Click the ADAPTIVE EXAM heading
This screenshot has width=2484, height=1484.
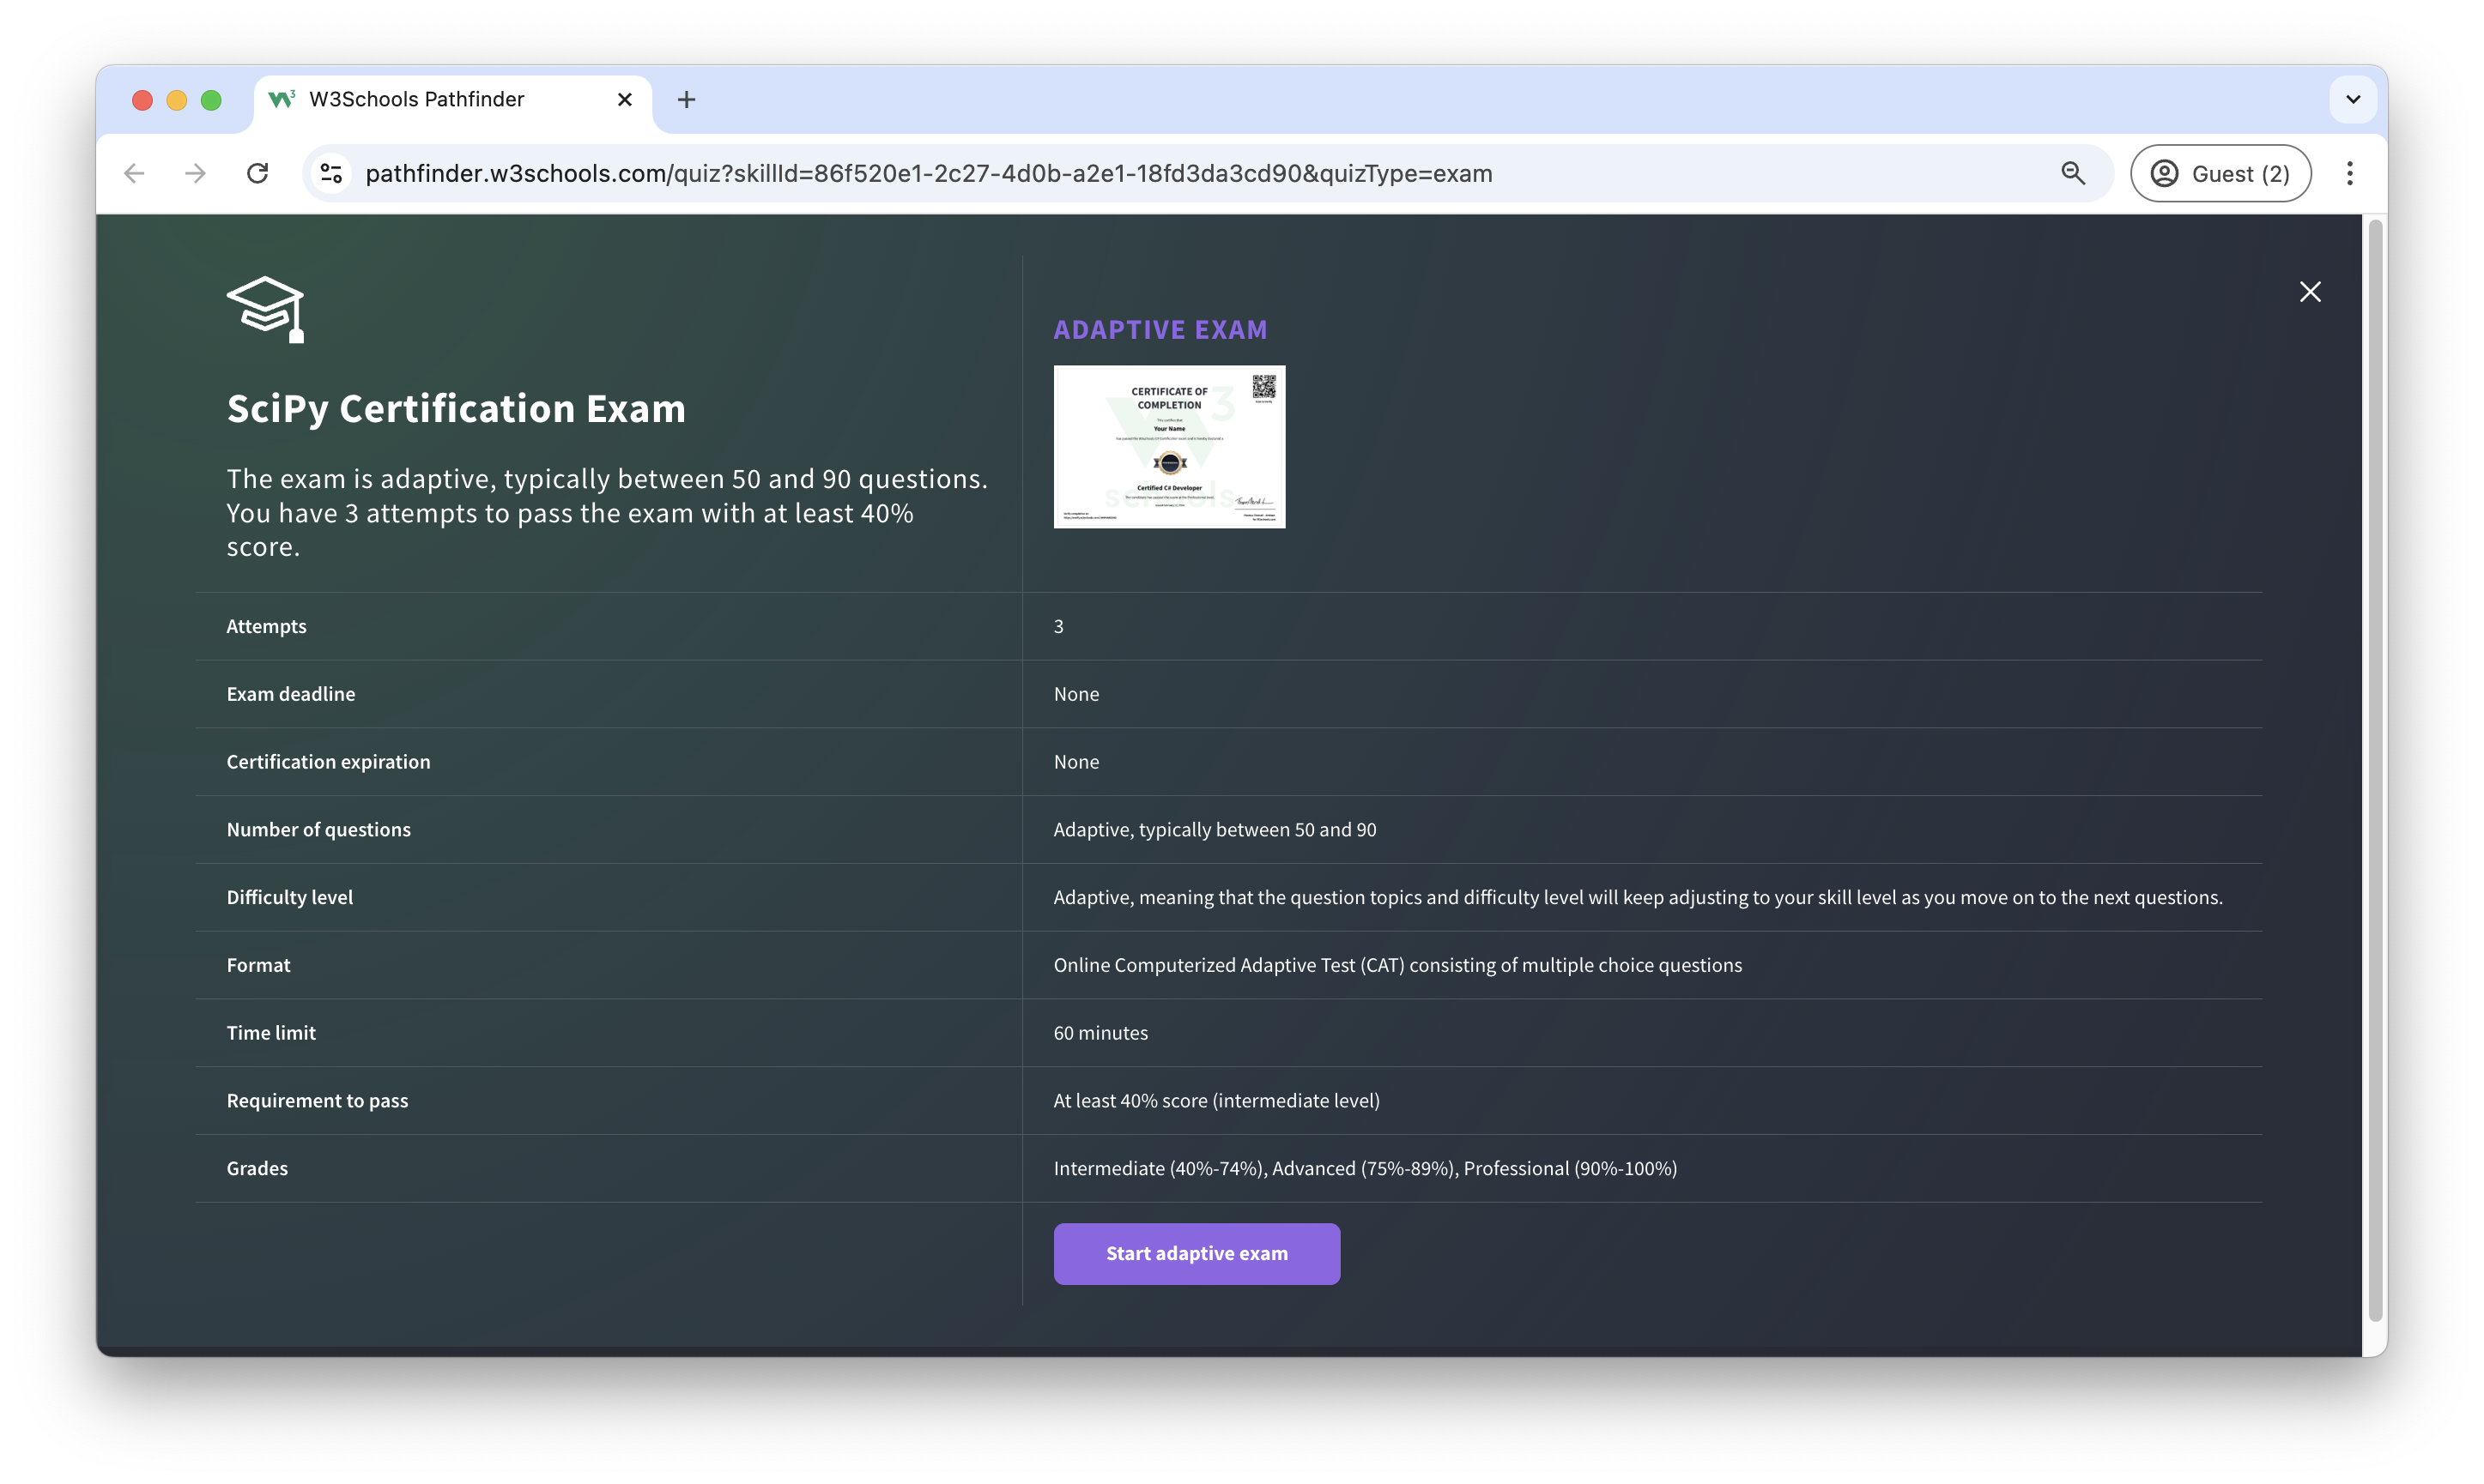[x=1160, y=330]
